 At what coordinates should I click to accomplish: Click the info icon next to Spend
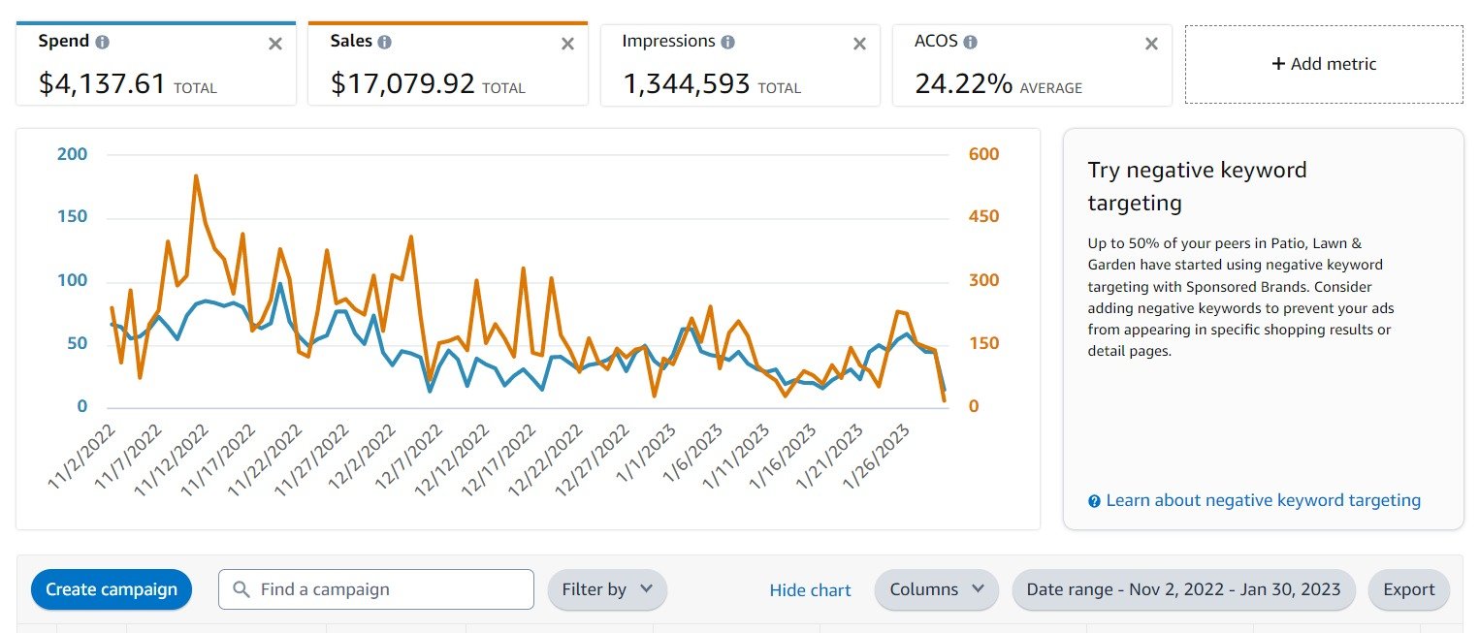(x=103, y=43)
